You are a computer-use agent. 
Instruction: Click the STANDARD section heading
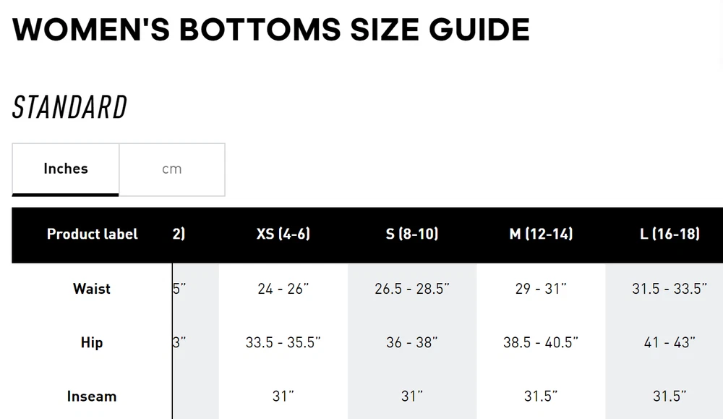pos(69,108)
